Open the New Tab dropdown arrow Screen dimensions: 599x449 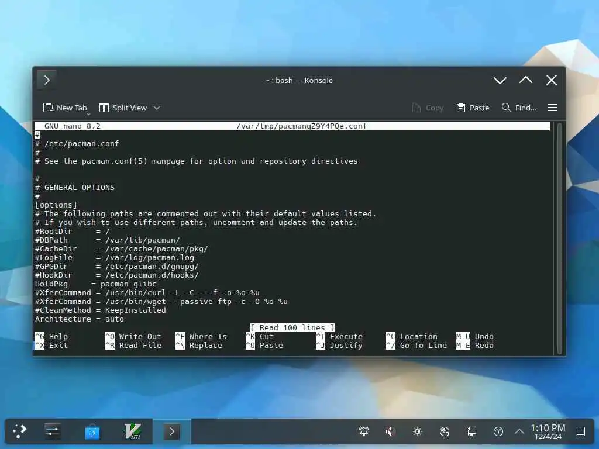coord(89,114)
